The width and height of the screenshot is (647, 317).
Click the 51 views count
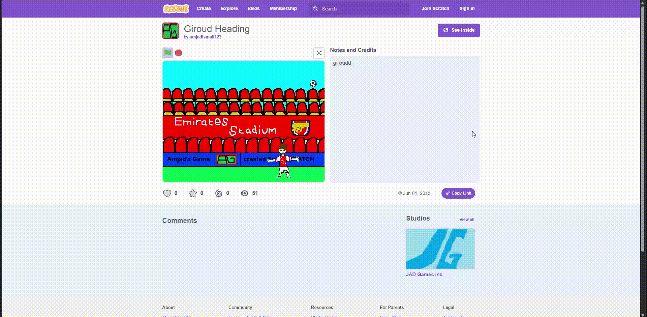pyautogui.click(x=255, y=193)
